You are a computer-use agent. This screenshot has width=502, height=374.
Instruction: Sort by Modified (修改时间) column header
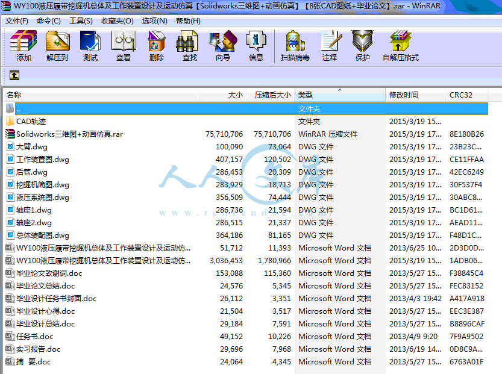416,95
